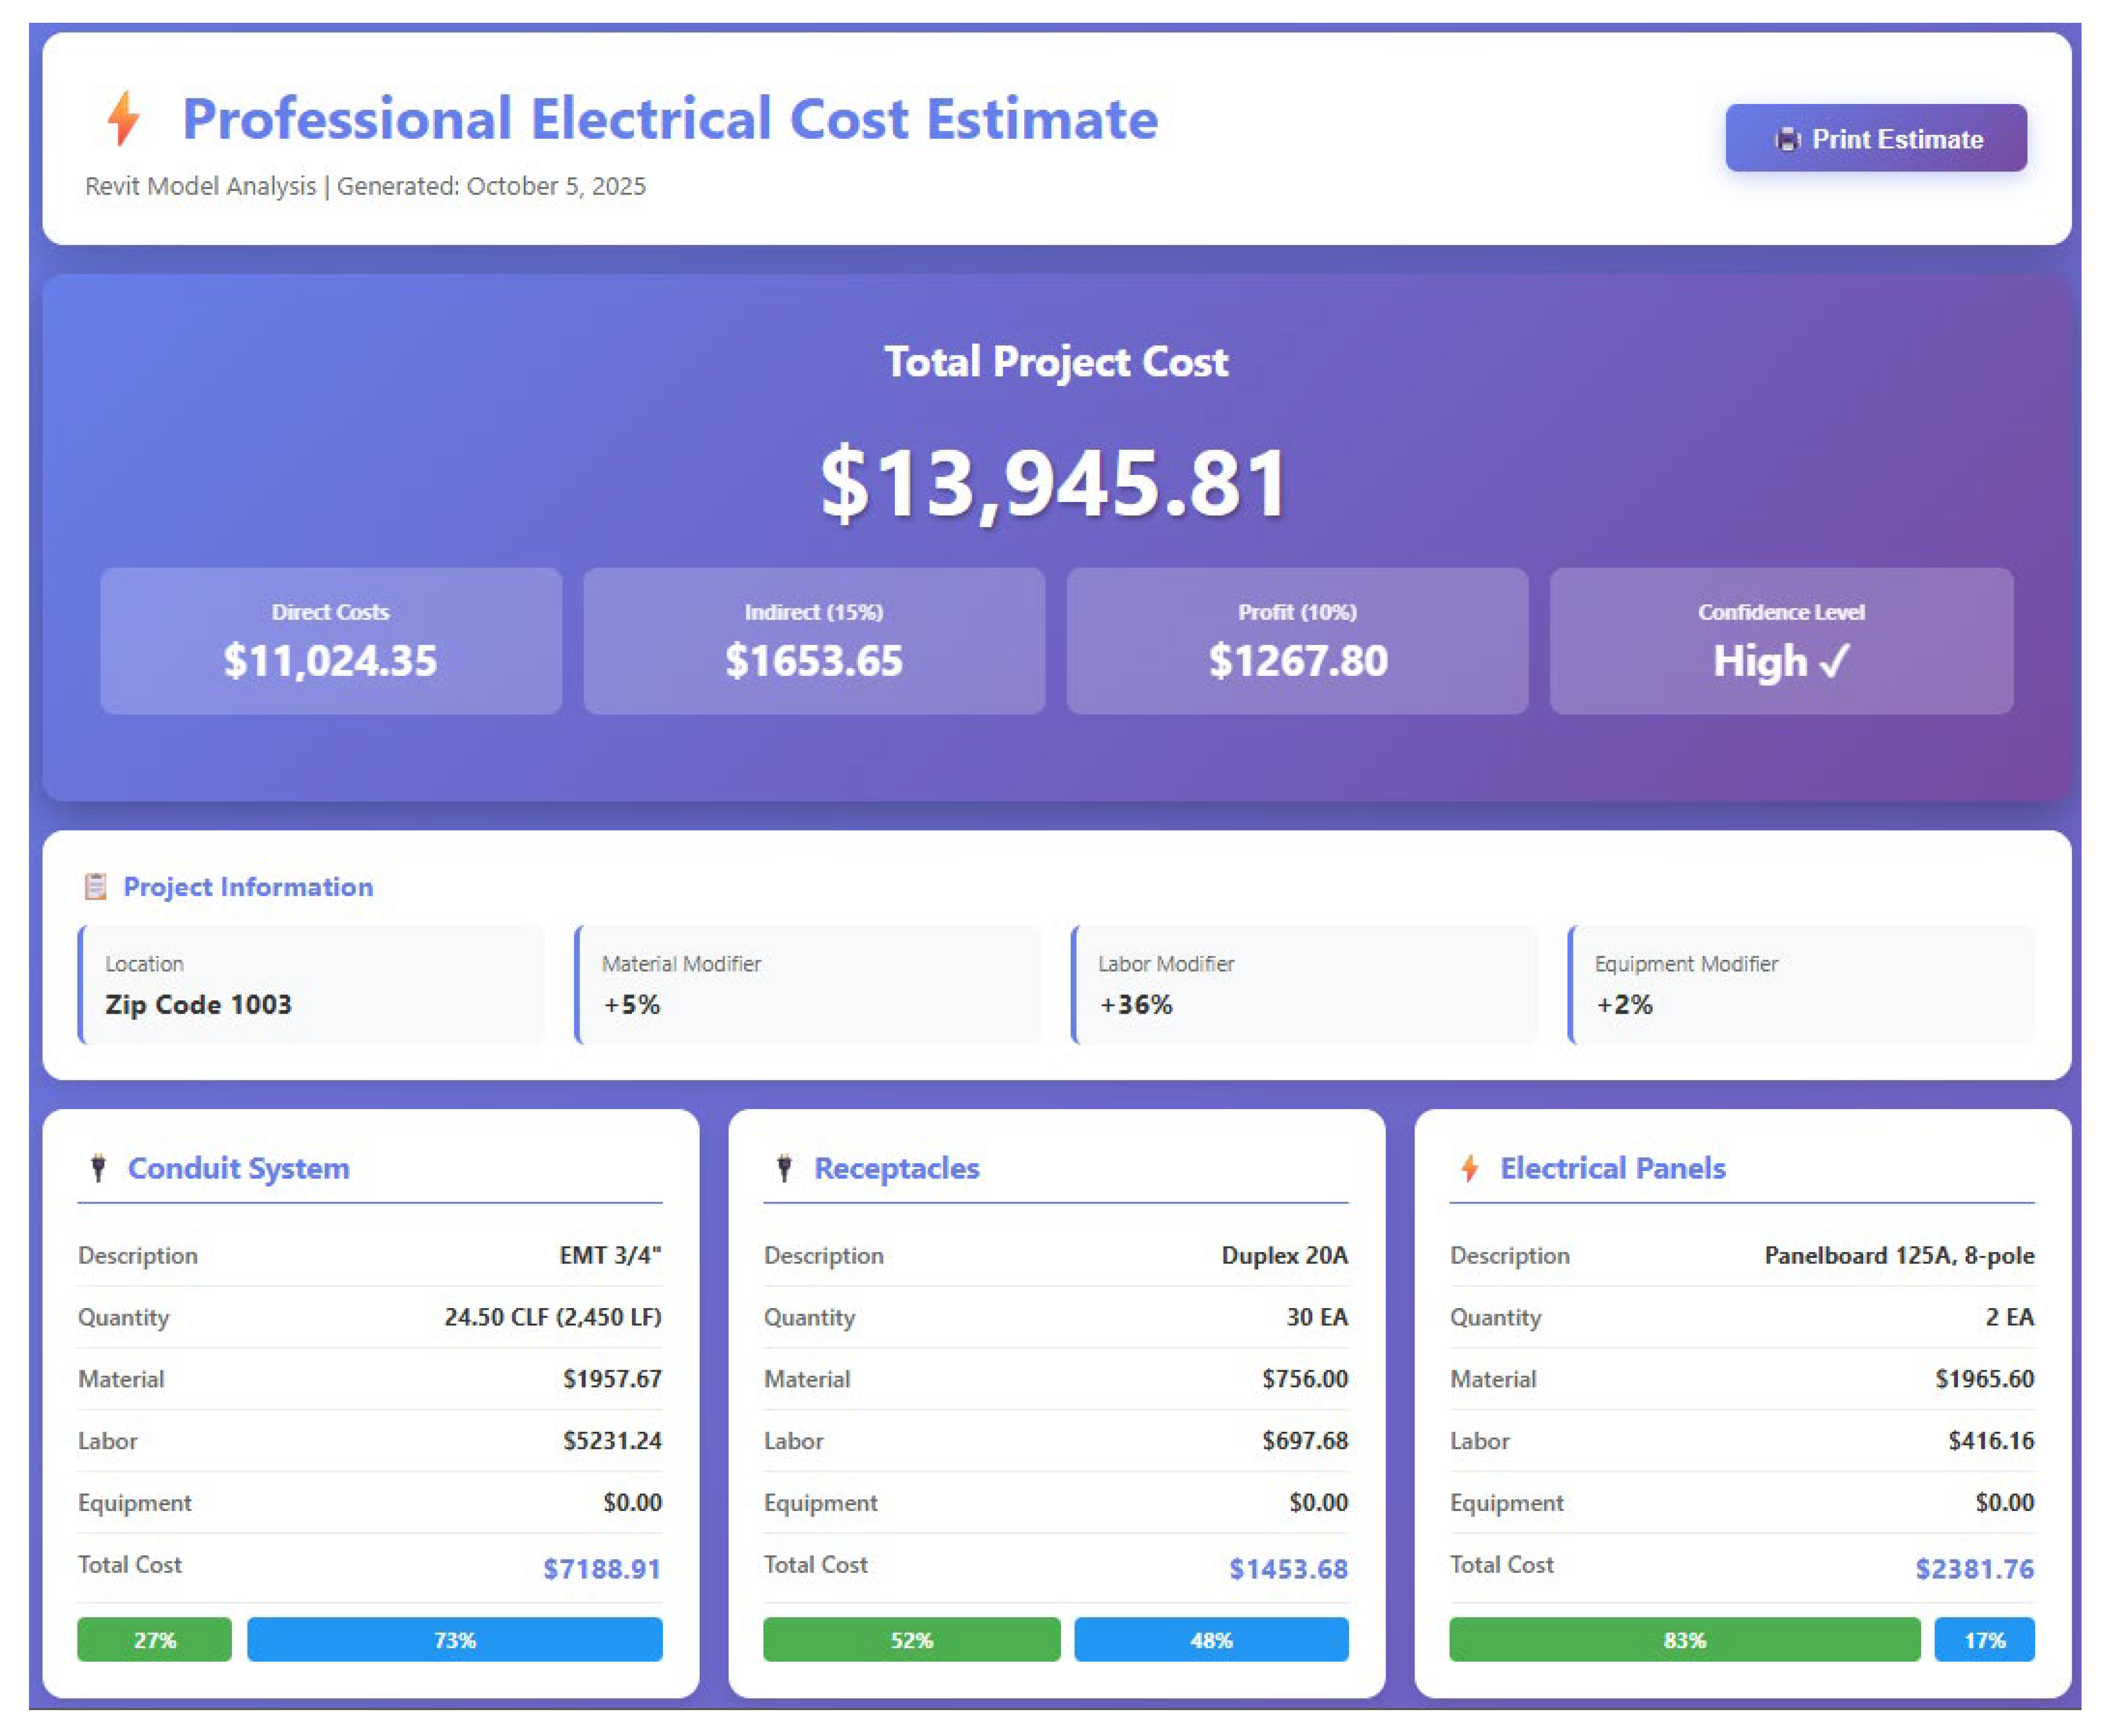Screen dimensions: 2109x1736
Task: Click the blue 73% bar in Conduit System
Action: (x=455, y=1640)
